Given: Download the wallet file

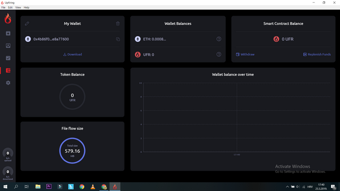Looking at the screenshot, I should 72,54.
